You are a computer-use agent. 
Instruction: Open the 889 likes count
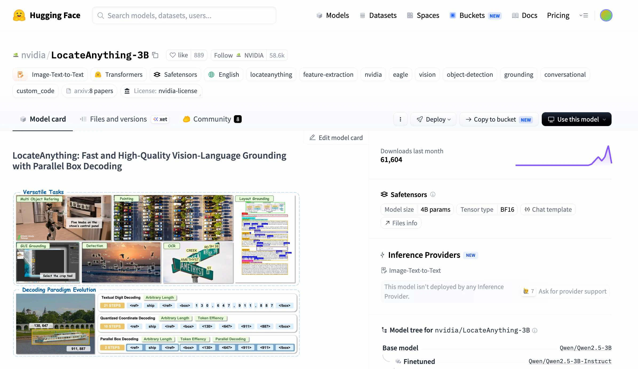point(199,55)
